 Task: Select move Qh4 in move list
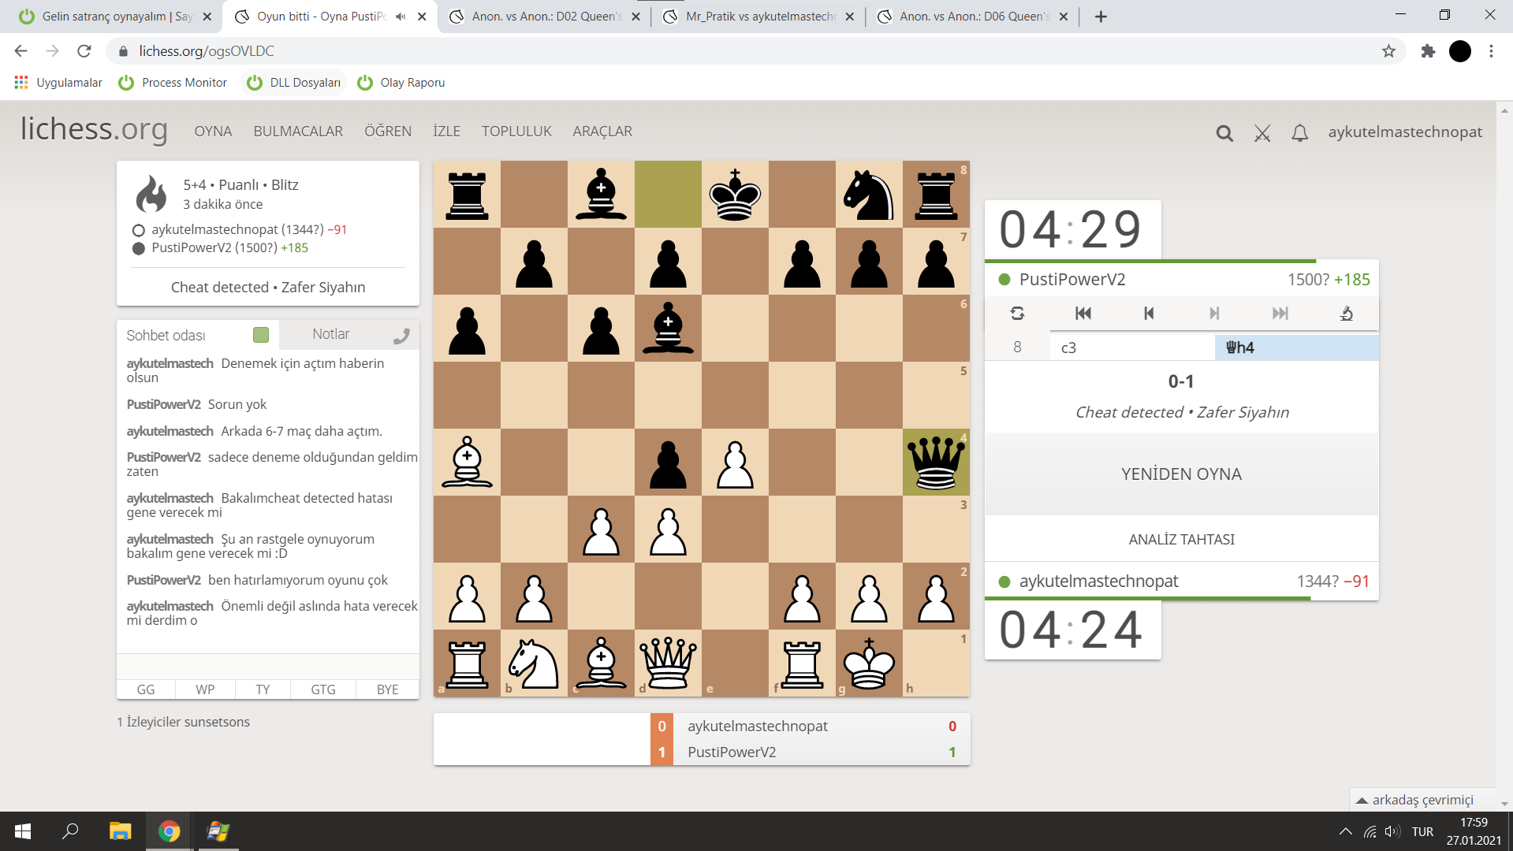pyautogui.click(x=1296, y=347)
